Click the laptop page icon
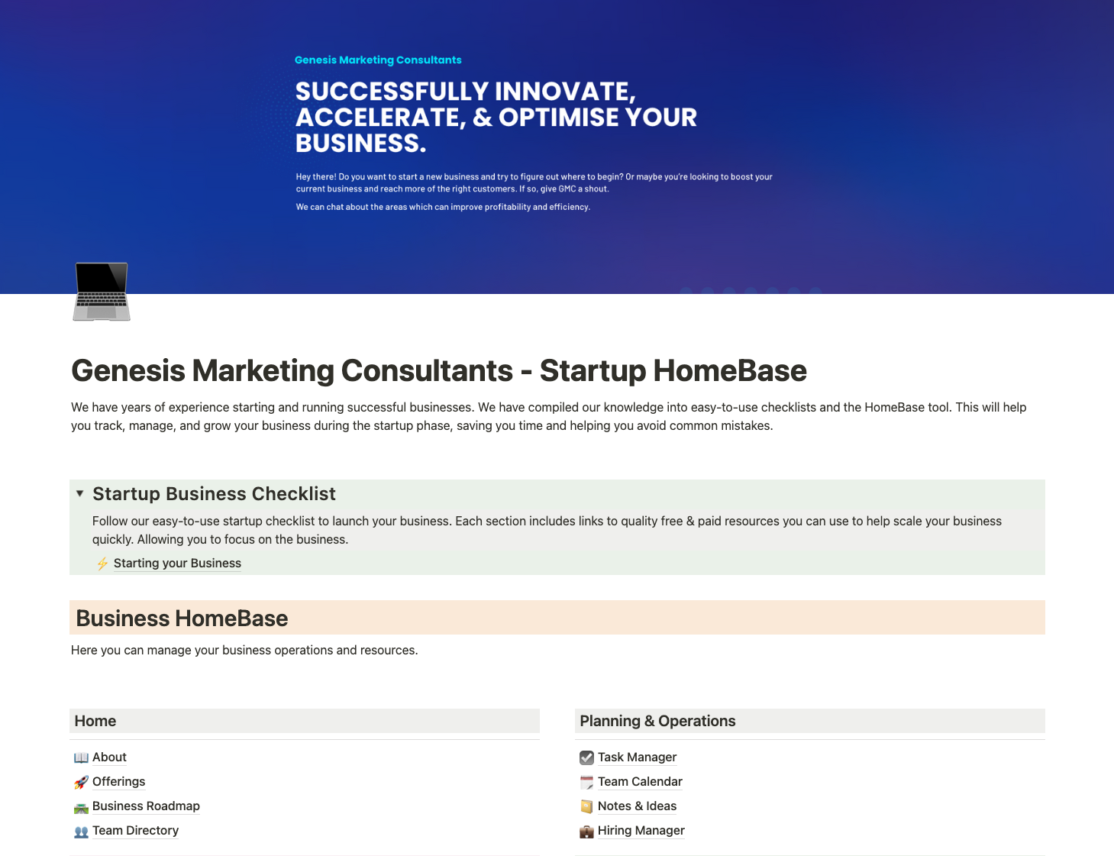 [x=102, y=292]
